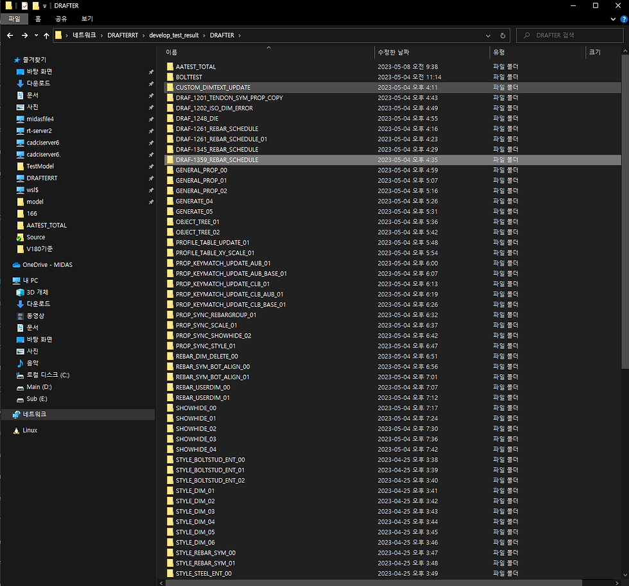Expand the ribbon with the chevron
The width and height of the screenshot is (629, 586).
point(613,19)
